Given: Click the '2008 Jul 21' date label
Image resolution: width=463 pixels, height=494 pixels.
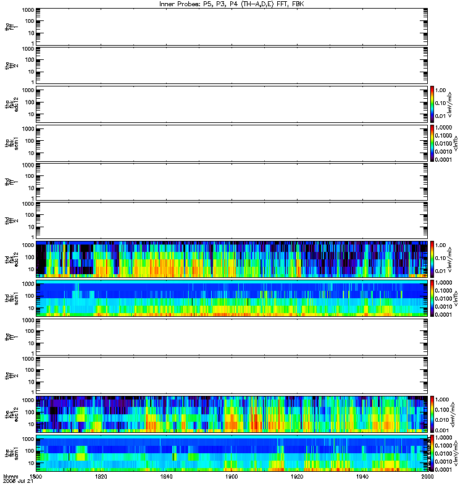Looking at the screenshot, I should coord(18,482).
